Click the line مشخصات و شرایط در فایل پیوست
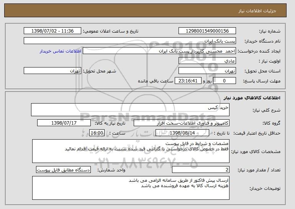This screenshot has height=209, width=295. (197, 144)
